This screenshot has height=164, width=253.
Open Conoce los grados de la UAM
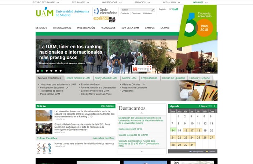pos(133,135)
